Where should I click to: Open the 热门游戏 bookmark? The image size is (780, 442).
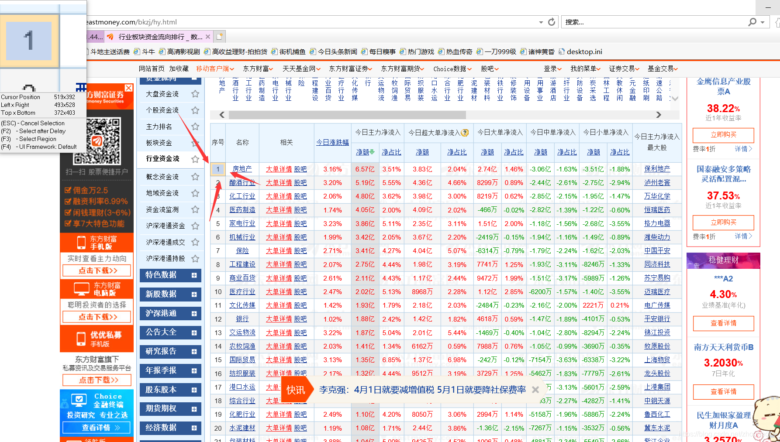tap(417, 51)
